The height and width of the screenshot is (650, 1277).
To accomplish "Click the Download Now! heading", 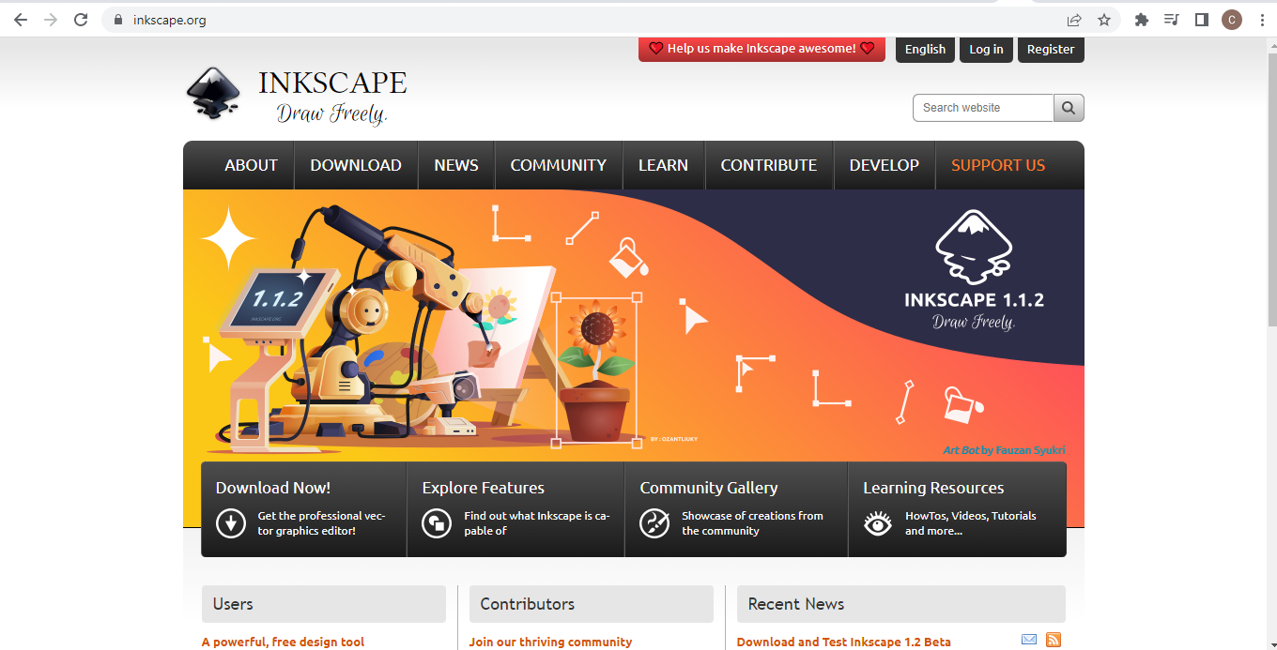I will pos(273,488).
